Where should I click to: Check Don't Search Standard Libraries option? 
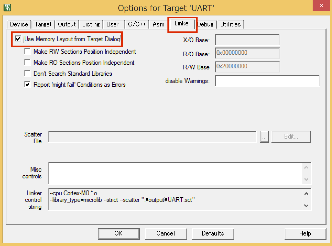[x=27, y=73]
